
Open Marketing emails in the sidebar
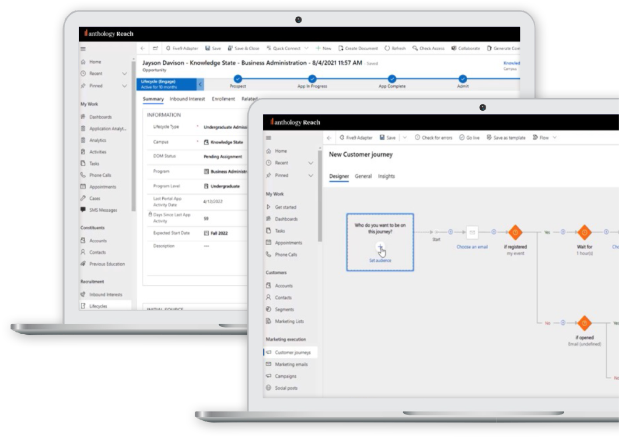point(291,364)
